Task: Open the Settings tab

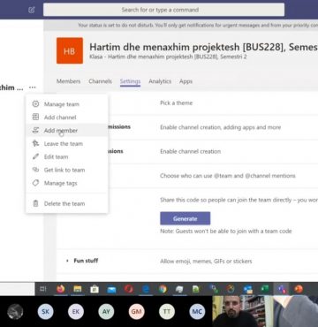Action: coord(130,81)
